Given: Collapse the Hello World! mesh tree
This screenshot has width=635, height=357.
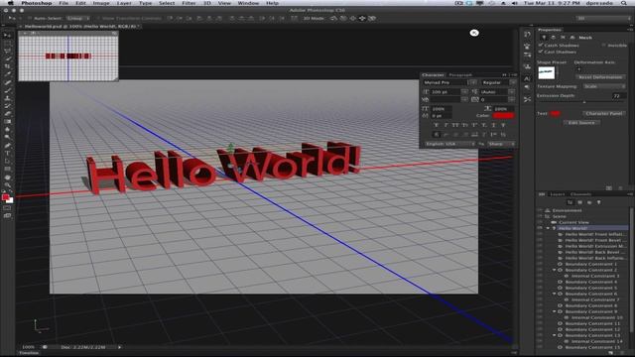Looking at the screenshot, I should coord(549,228).
